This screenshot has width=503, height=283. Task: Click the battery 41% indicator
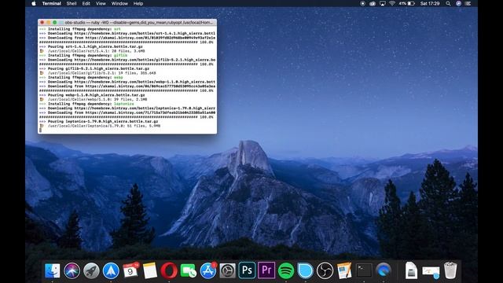click(x=407, y=3)
